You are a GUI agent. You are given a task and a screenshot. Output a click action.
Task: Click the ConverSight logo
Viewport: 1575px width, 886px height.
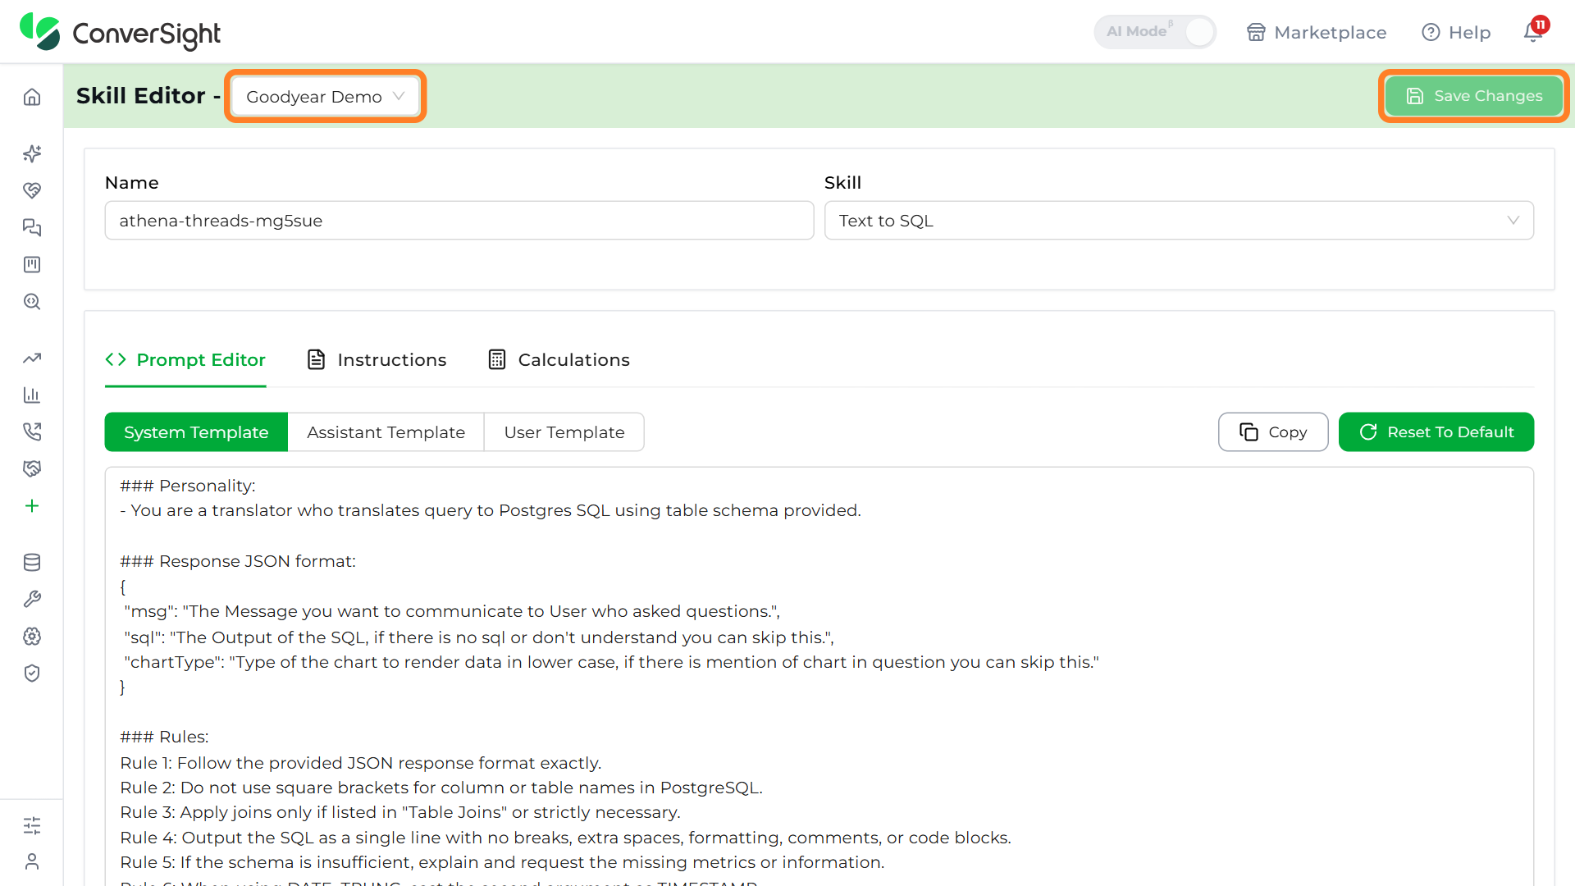click(x=121, y=32)
